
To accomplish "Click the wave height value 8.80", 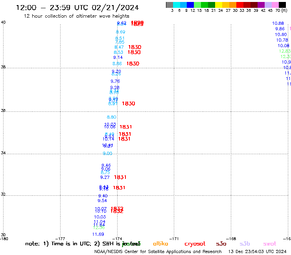I will tap(112, 117).
